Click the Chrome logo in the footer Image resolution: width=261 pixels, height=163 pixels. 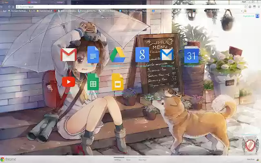pos(8,159)
